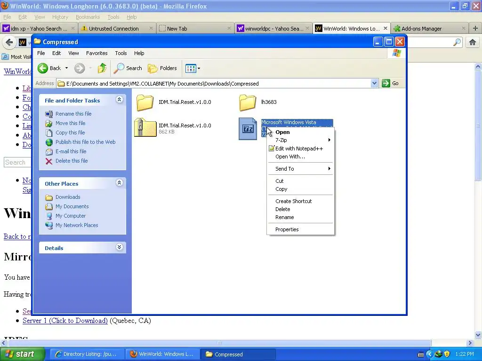Click Firefox back arrow button

tap(9, 42)
